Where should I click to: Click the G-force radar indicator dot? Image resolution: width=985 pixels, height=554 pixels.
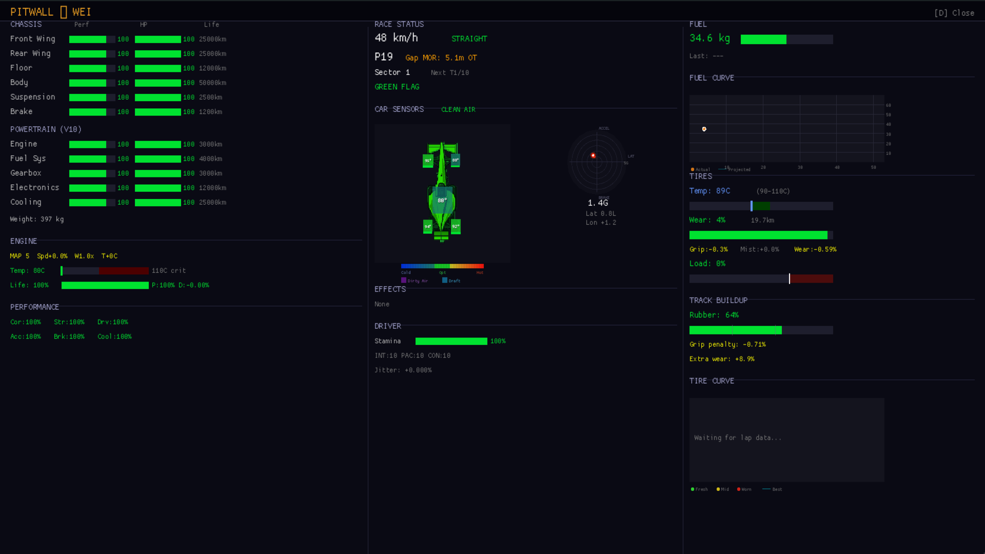593,155
